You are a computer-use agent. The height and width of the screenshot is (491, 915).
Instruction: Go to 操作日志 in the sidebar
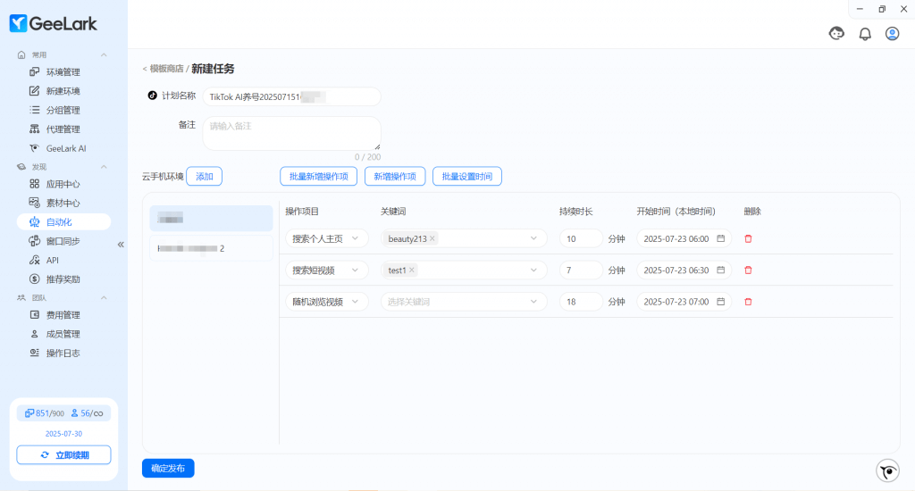pos(63,353)
